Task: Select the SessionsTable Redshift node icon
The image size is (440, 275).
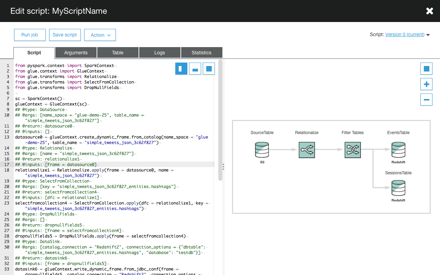Action: [x=398, y=188]
